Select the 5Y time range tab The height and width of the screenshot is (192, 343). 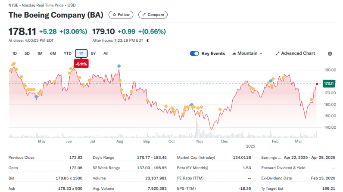94,53
